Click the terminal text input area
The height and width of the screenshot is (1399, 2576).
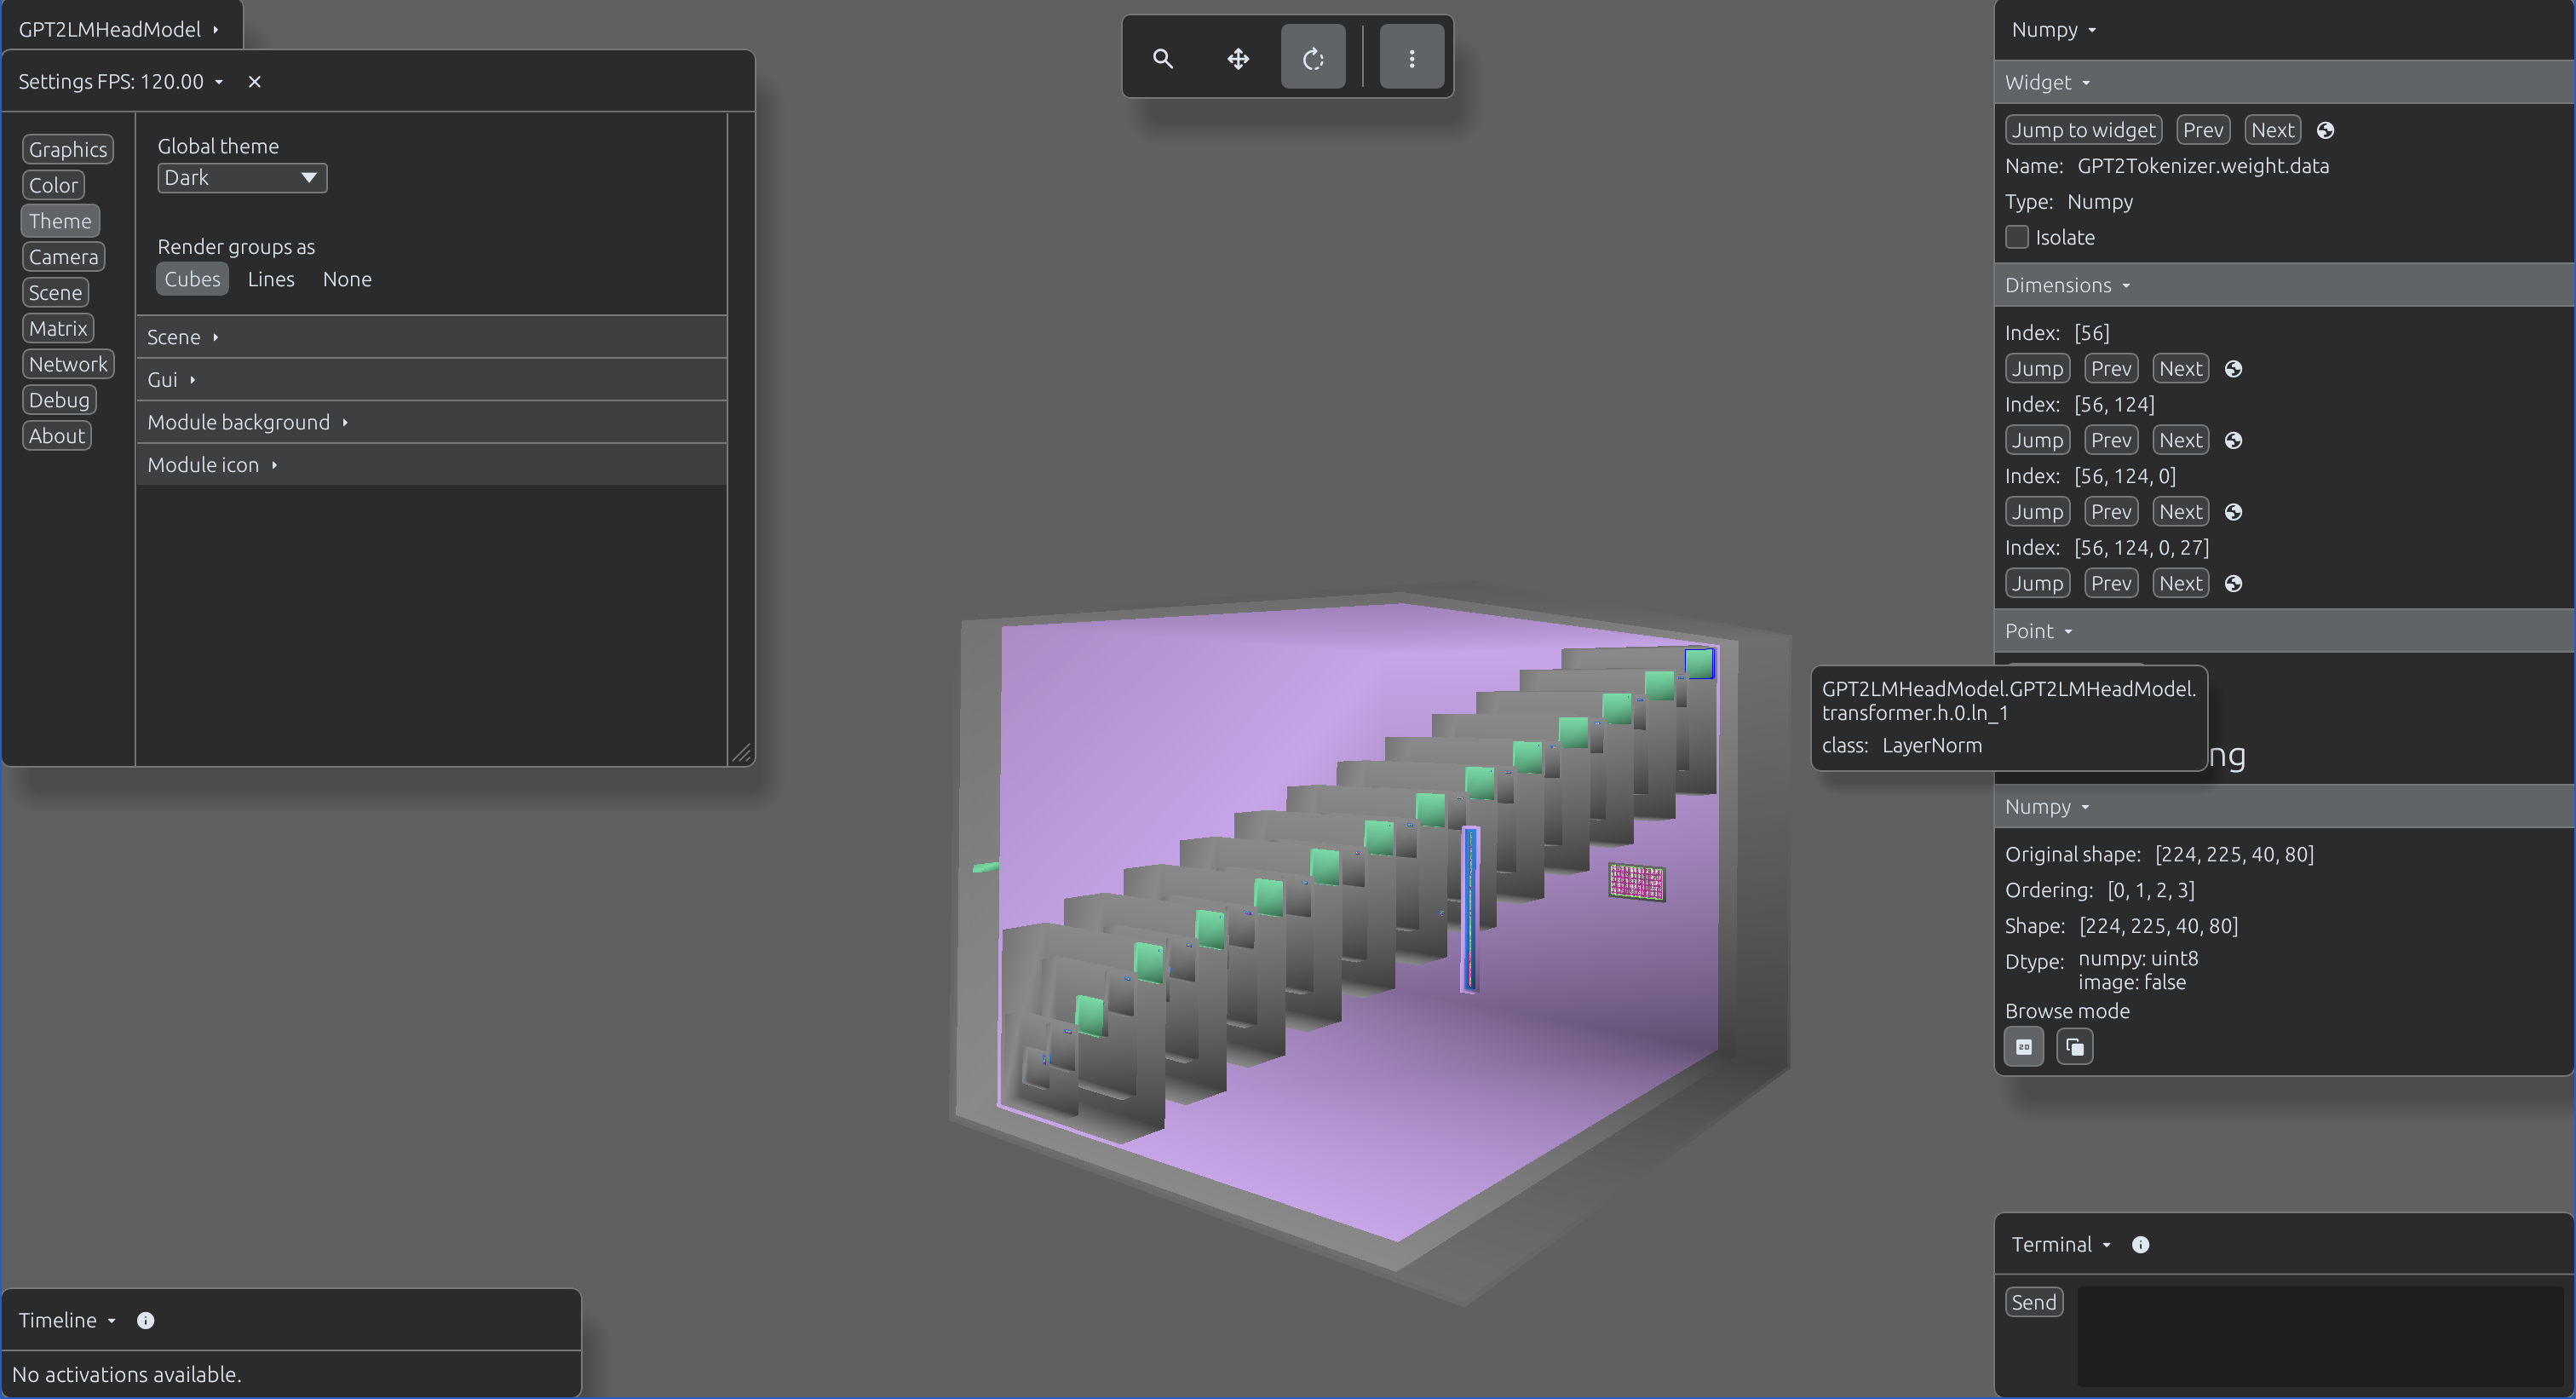[x=2320, y=1337]
